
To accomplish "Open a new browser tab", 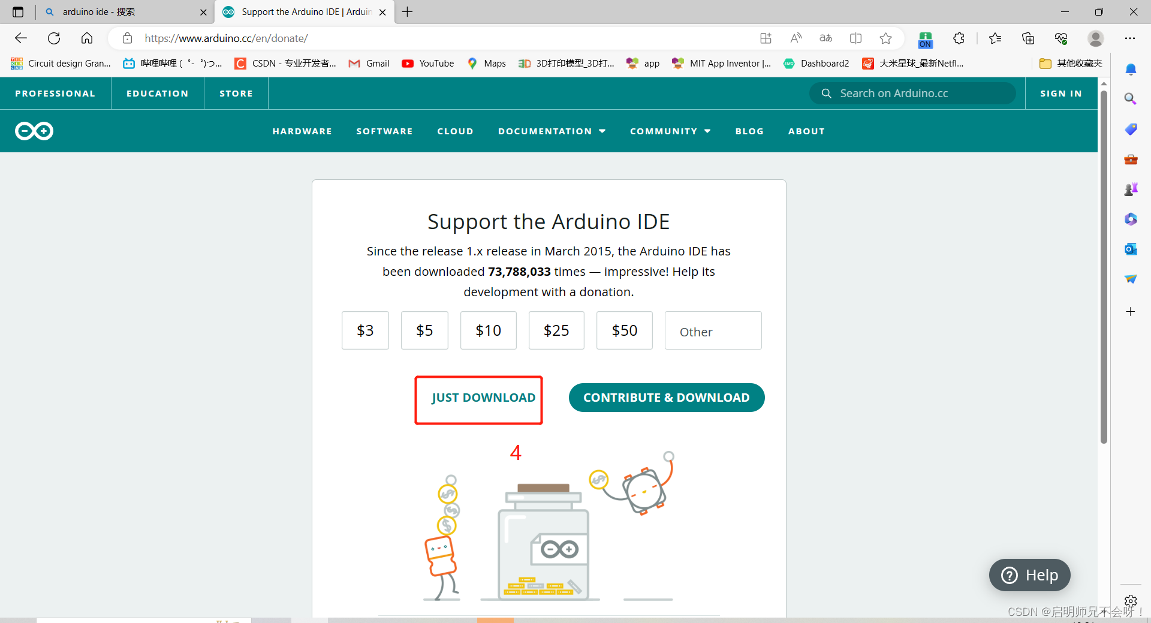I will 408,12.
